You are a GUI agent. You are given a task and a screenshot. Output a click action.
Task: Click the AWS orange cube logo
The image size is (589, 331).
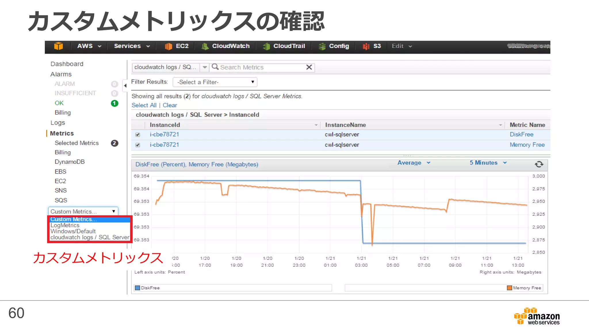coord(58,46)
